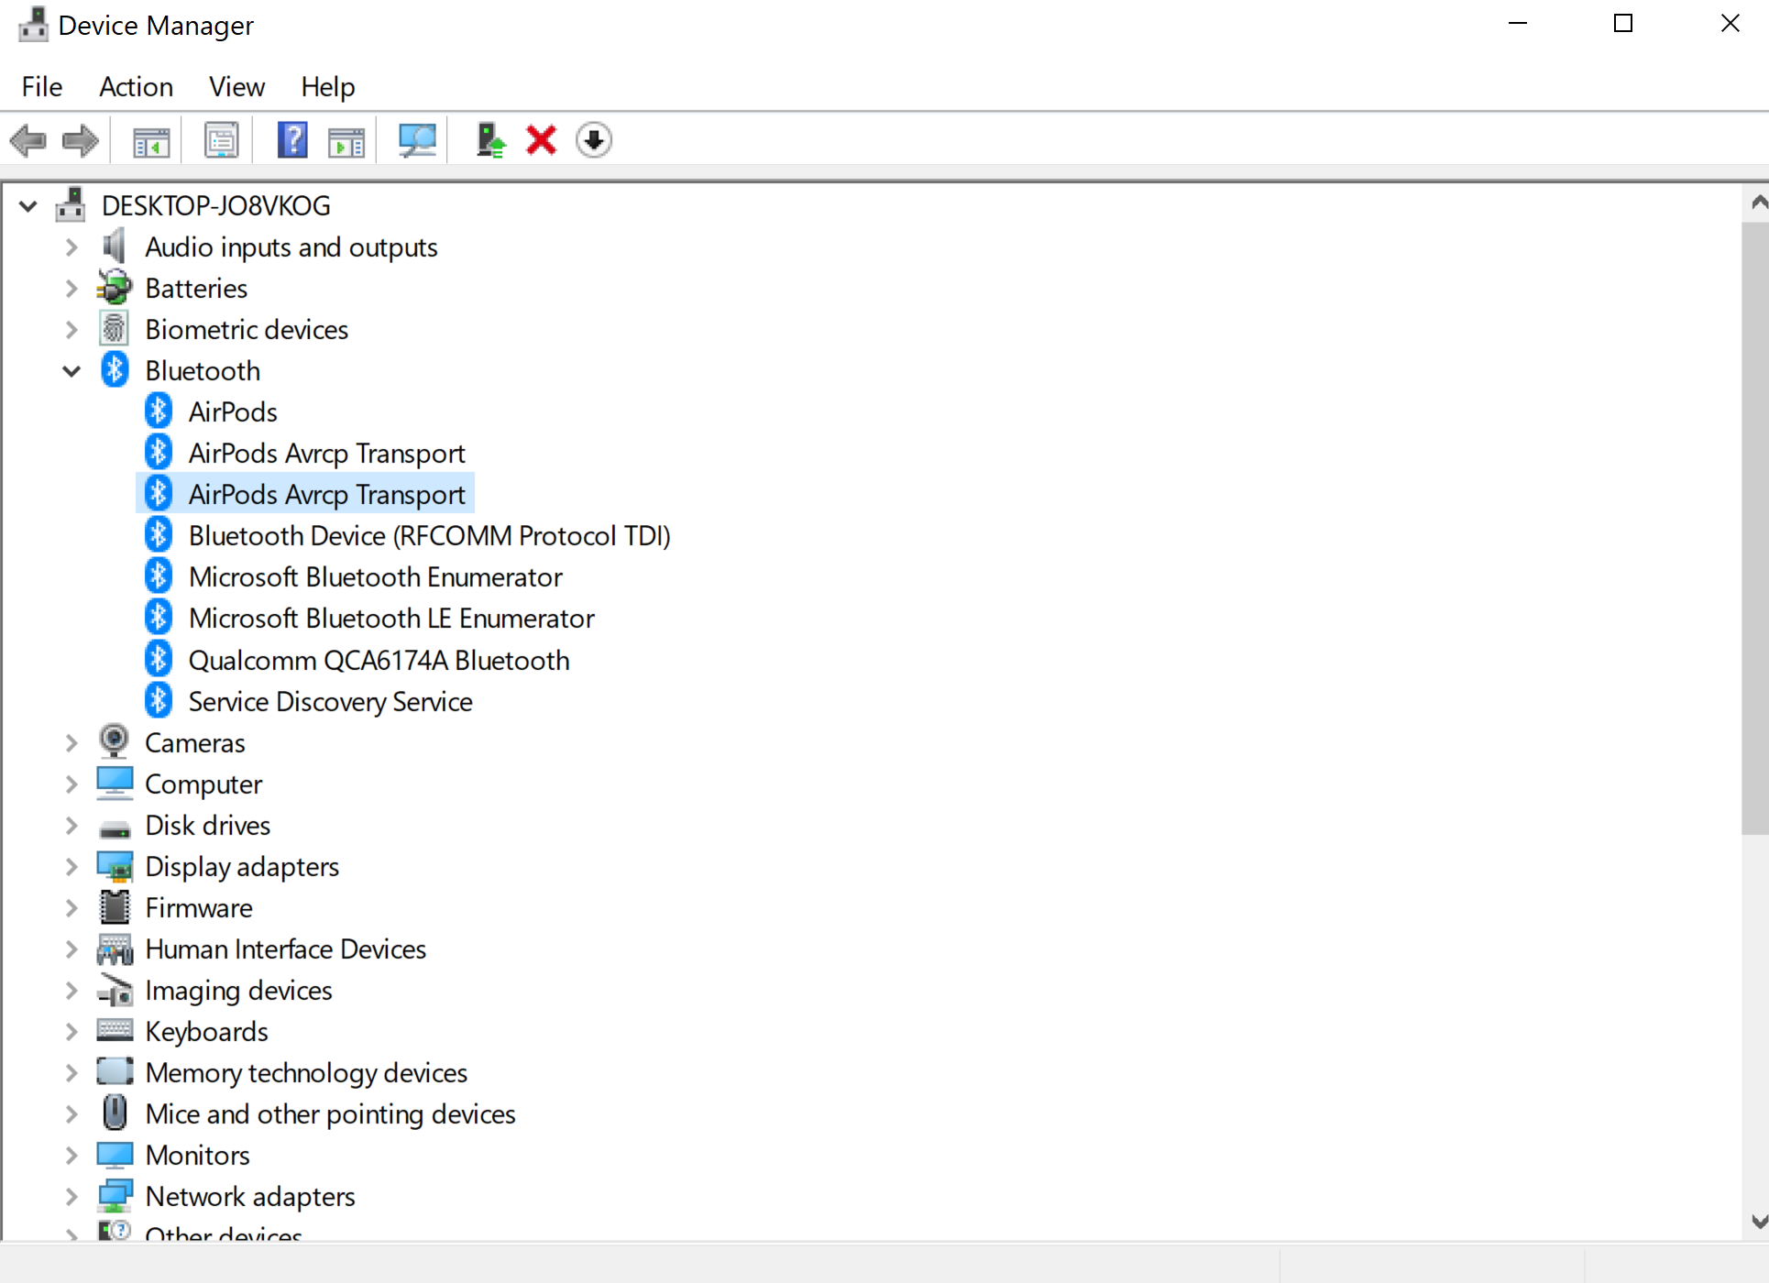Click the Forward arrow toolbar icon
Screen dimensions: 1769x1283
[81, 141]
